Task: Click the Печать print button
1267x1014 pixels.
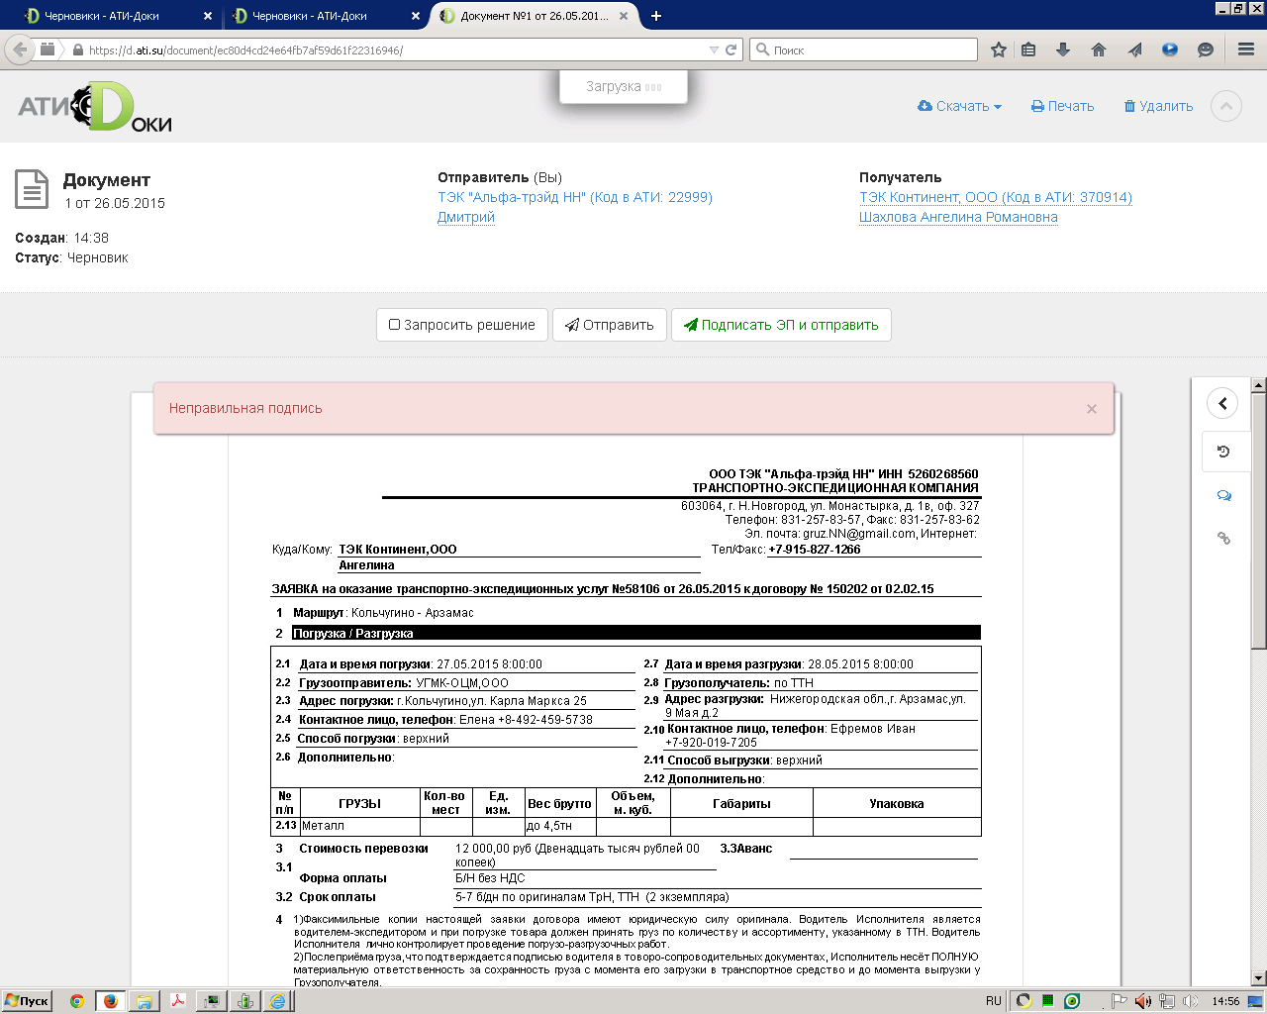Action: [1062, 106]
